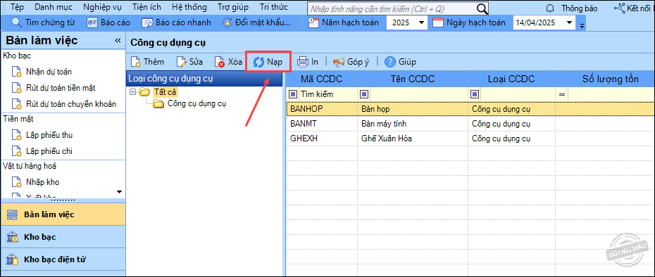Open Báo cáo nhanh quick report

(176, 22)
